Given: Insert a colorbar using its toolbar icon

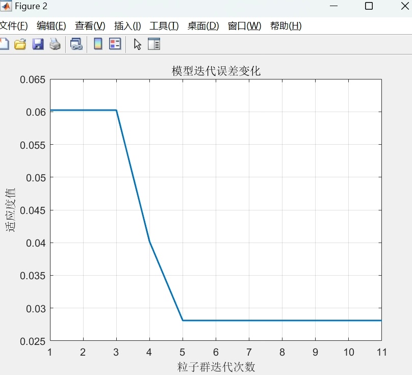Looking at the screenshot, I should pyautogui.click(x=97, y=44).
